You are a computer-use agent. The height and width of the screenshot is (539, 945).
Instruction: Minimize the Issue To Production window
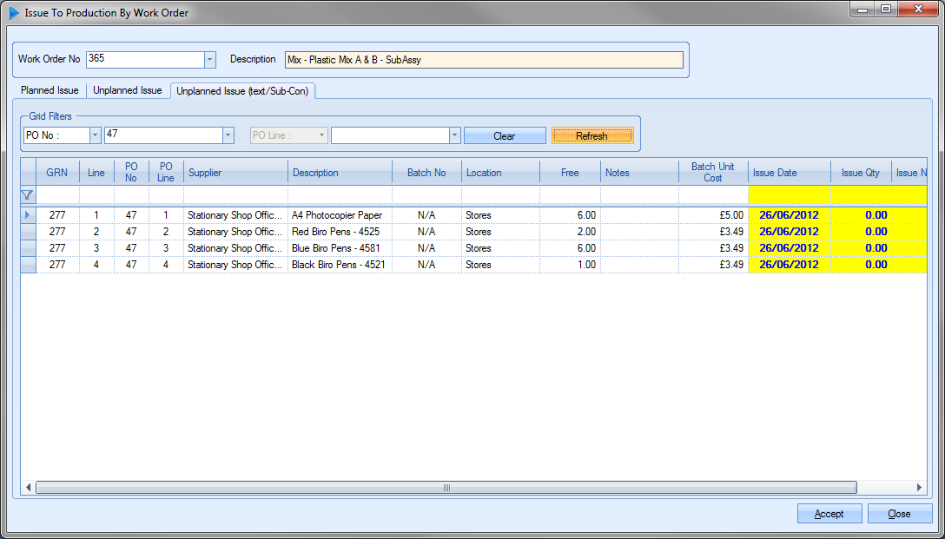click(x=862, y=10)
